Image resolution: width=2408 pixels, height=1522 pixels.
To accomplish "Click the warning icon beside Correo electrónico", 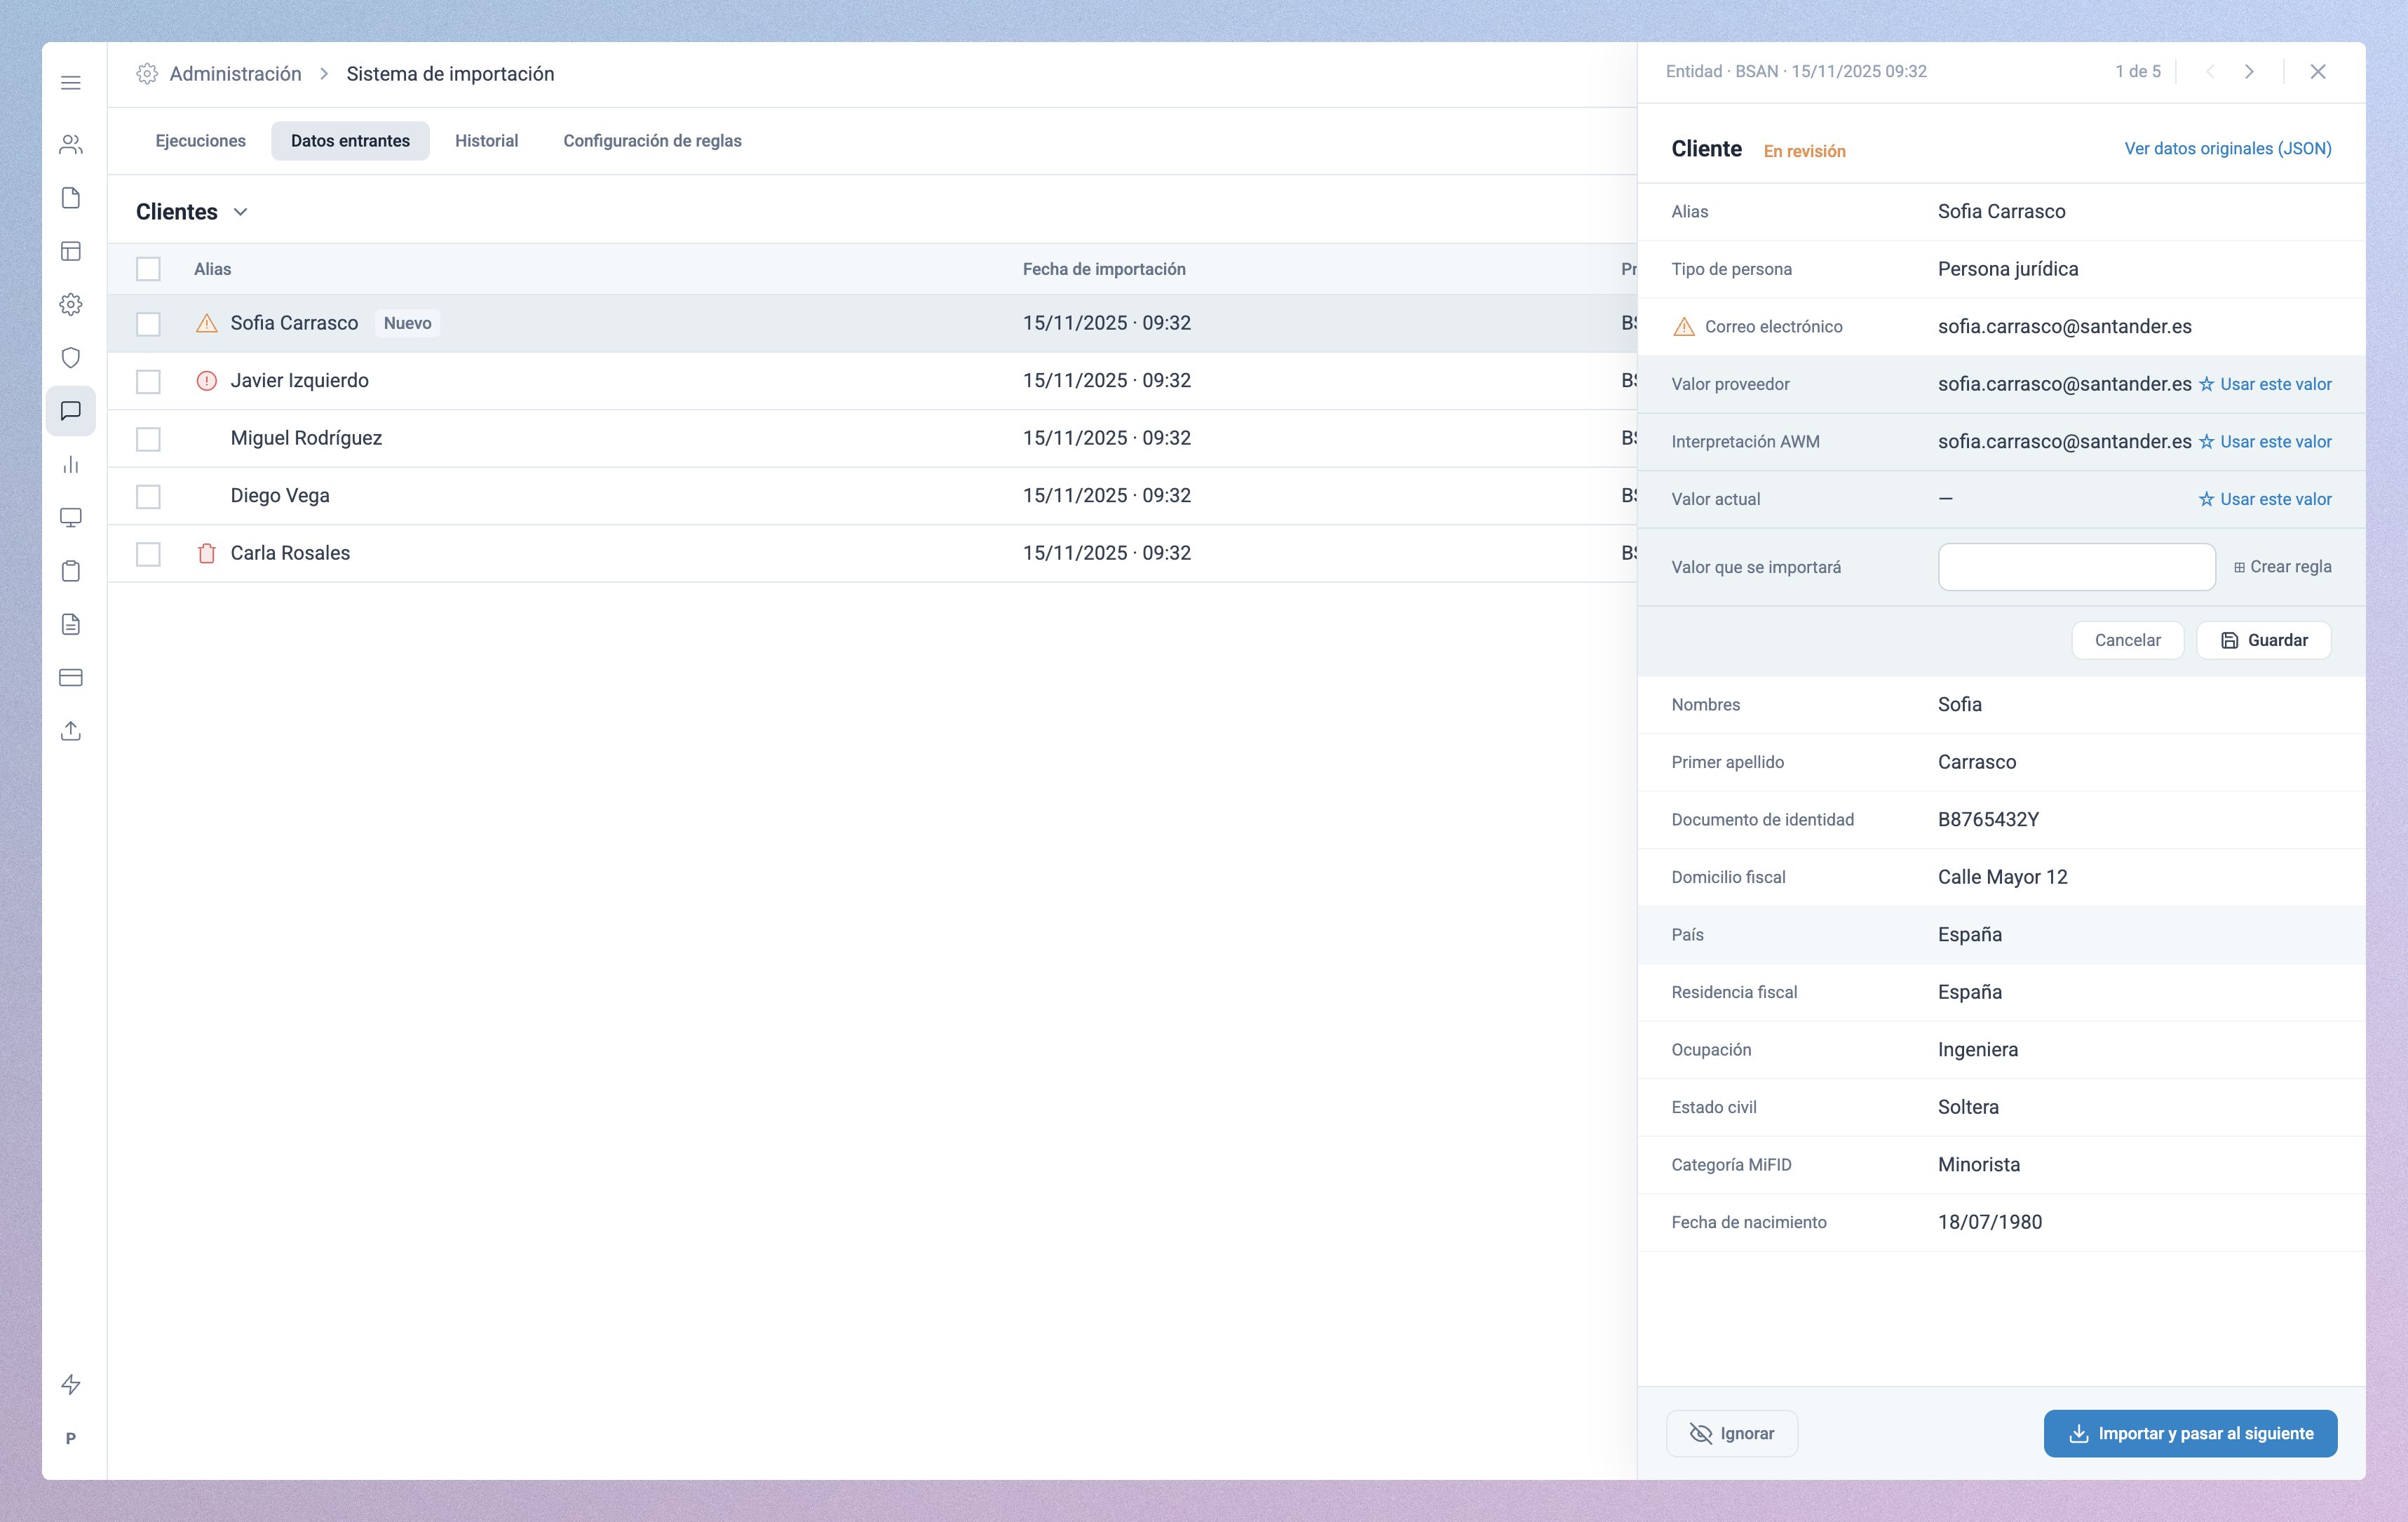I will pyautogui.click(x=1685, y=326).
